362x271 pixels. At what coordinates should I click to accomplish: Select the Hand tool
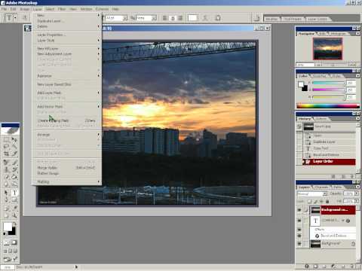pyautogui.click(x=6, y=215)
